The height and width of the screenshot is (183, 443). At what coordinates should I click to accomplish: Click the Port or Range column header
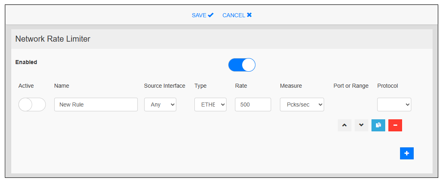pyautogui.click(x=351, y=86)
